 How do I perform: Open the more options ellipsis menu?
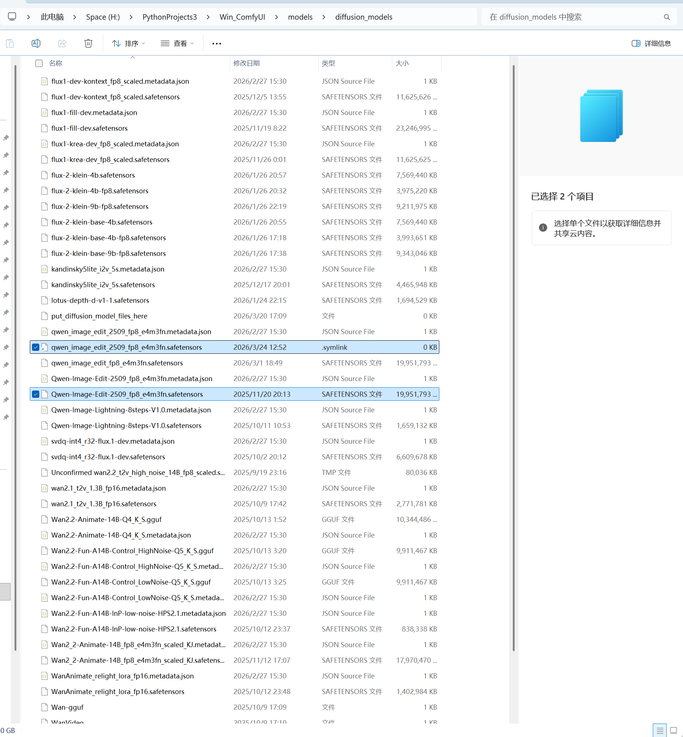click(x=217, y=44)
